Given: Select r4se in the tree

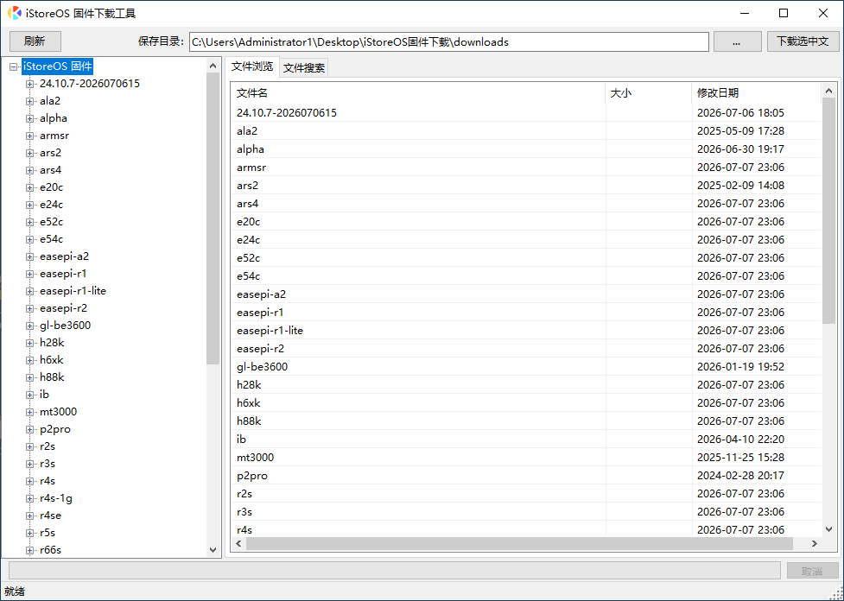Looking at the screenshot, I should [51, 515].
